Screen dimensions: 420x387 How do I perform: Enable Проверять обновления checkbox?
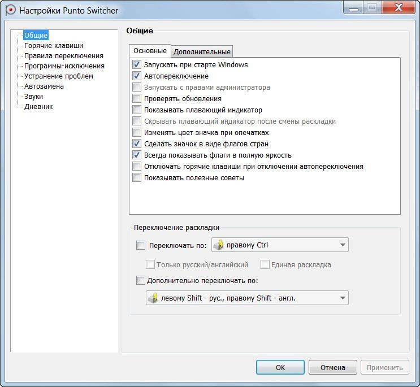tap(137, 98)
